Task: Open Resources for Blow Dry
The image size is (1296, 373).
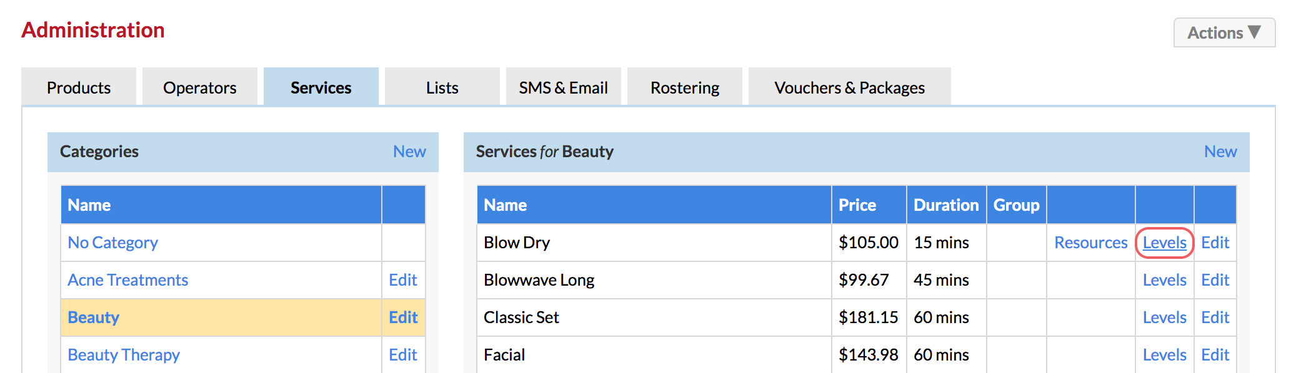Action: coord(1091,243)
